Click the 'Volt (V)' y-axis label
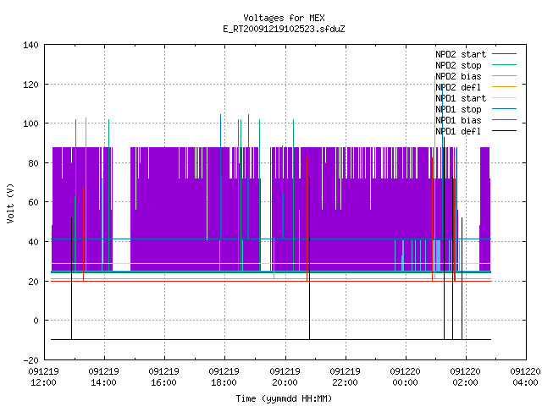This screenshot has height=406, width=542. 10,203
